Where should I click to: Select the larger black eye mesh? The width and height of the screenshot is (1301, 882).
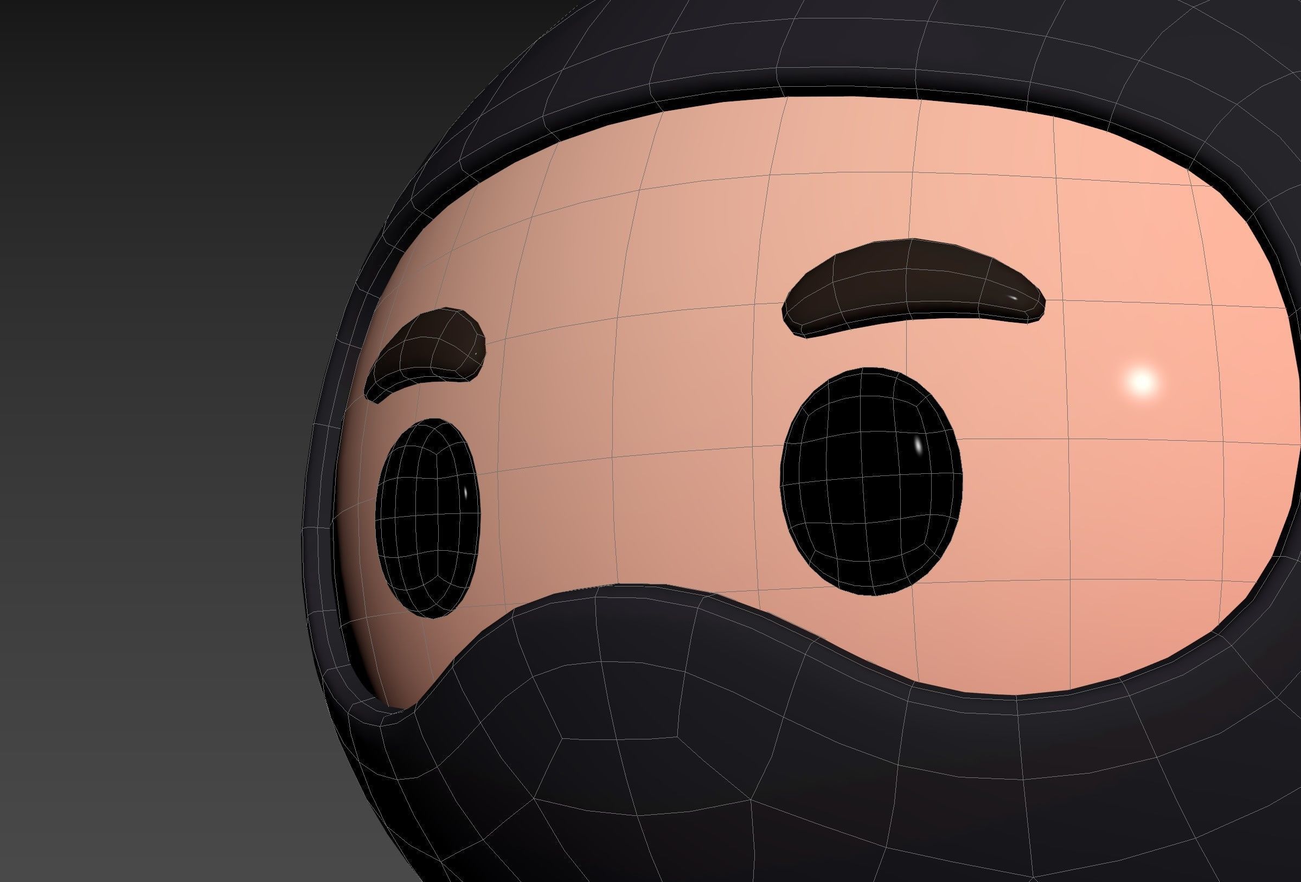tap(871, 481)
